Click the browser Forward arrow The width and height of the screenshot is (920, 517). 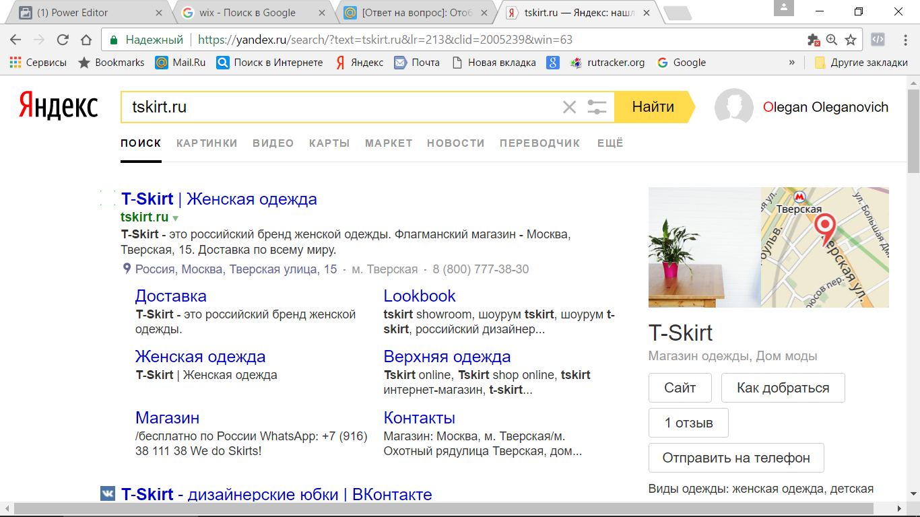pos(39,40)
